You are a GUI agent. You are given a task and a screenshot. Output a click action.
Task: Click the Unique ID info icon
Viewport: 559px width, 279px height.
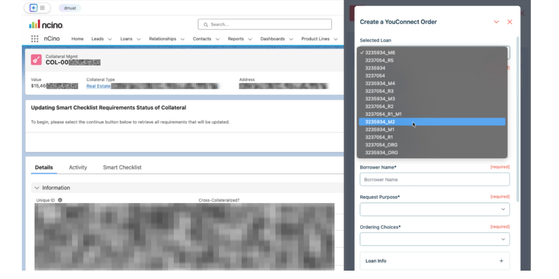[x=60, y=200]
